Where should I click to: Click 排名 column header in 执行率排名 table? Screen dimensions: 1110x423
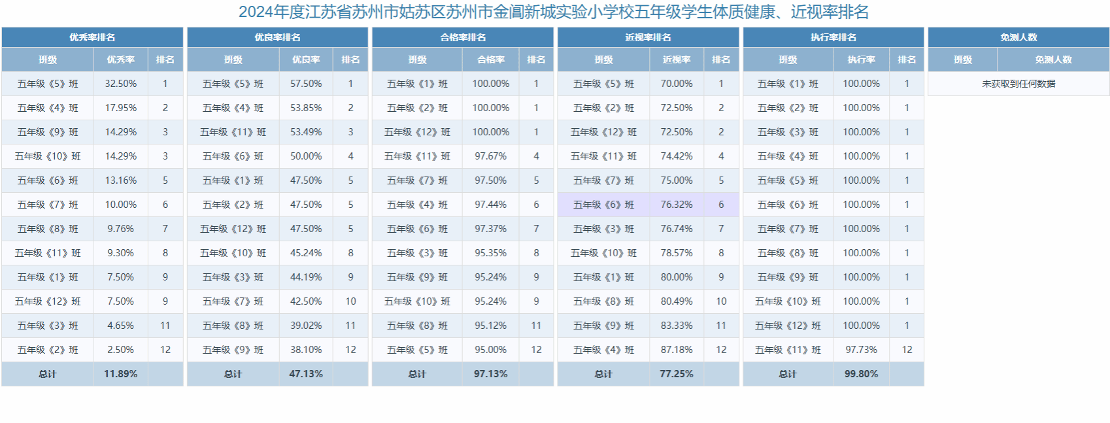tap(907, 59)
